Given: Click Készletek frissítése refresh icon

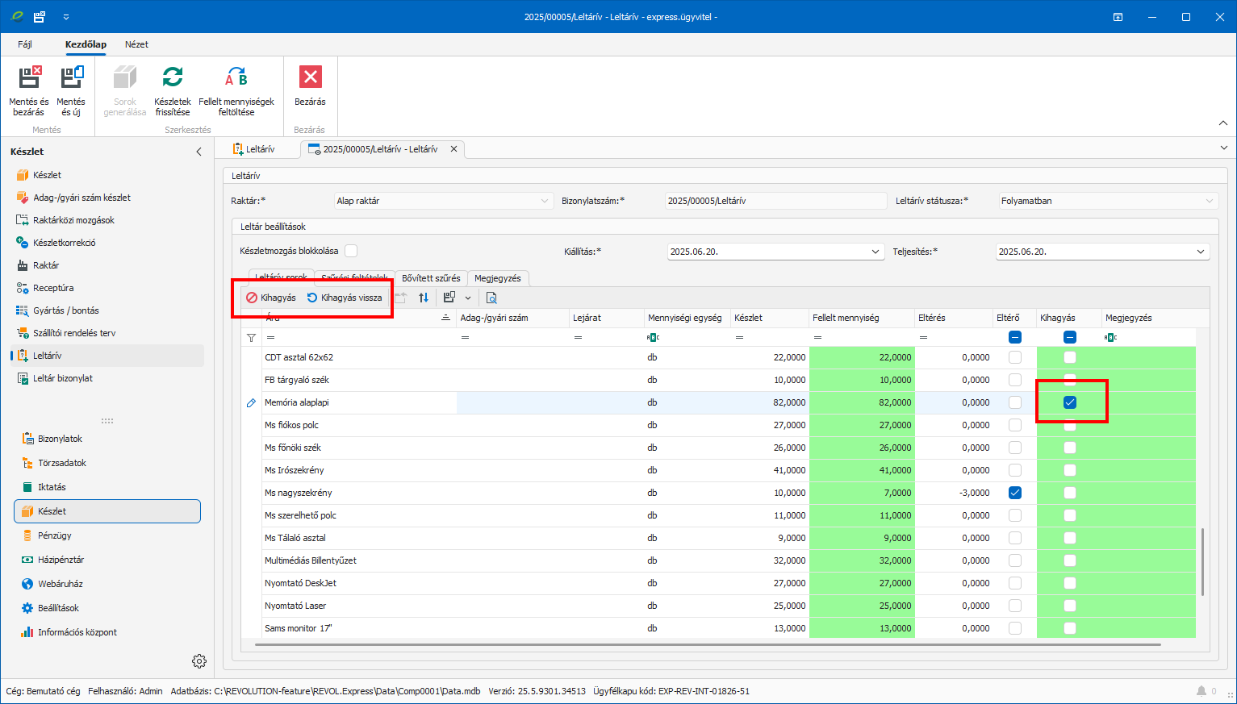Looking at the screenshot, I should click(x=173, y=78).
